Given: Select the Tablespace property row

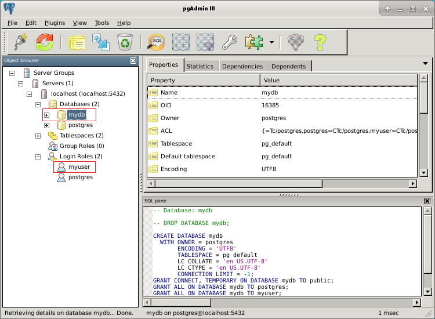Looking at the screenshot, I should (282, 144).
